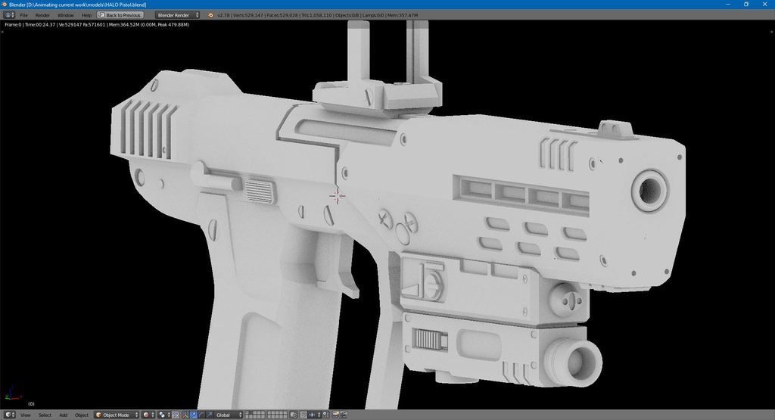Click the Faces:529,028 statistic

point(282,15)
